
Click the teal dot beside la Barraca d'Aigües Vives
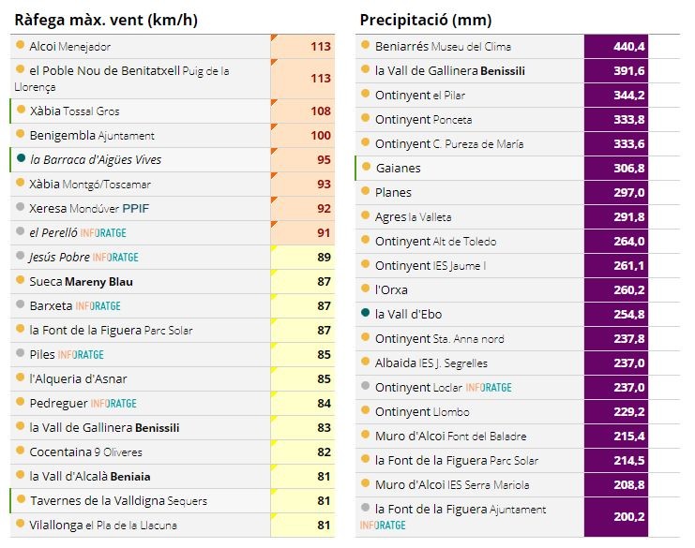[21, 158]
